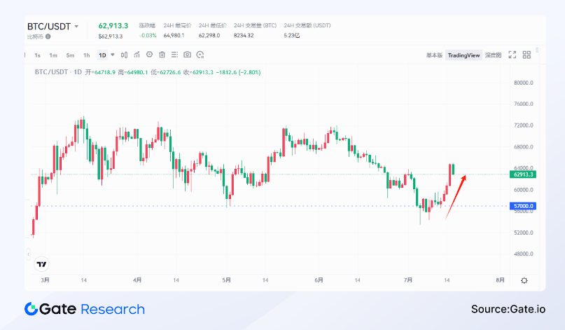Click the 57000.0 price line label
This screenshot has height=330, width=565.
[x=523, y=206]
